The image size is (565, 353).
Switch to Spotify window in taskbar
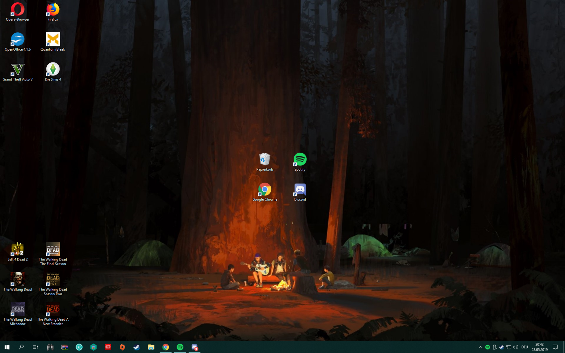pyautogui.click(x=180, y=347)
